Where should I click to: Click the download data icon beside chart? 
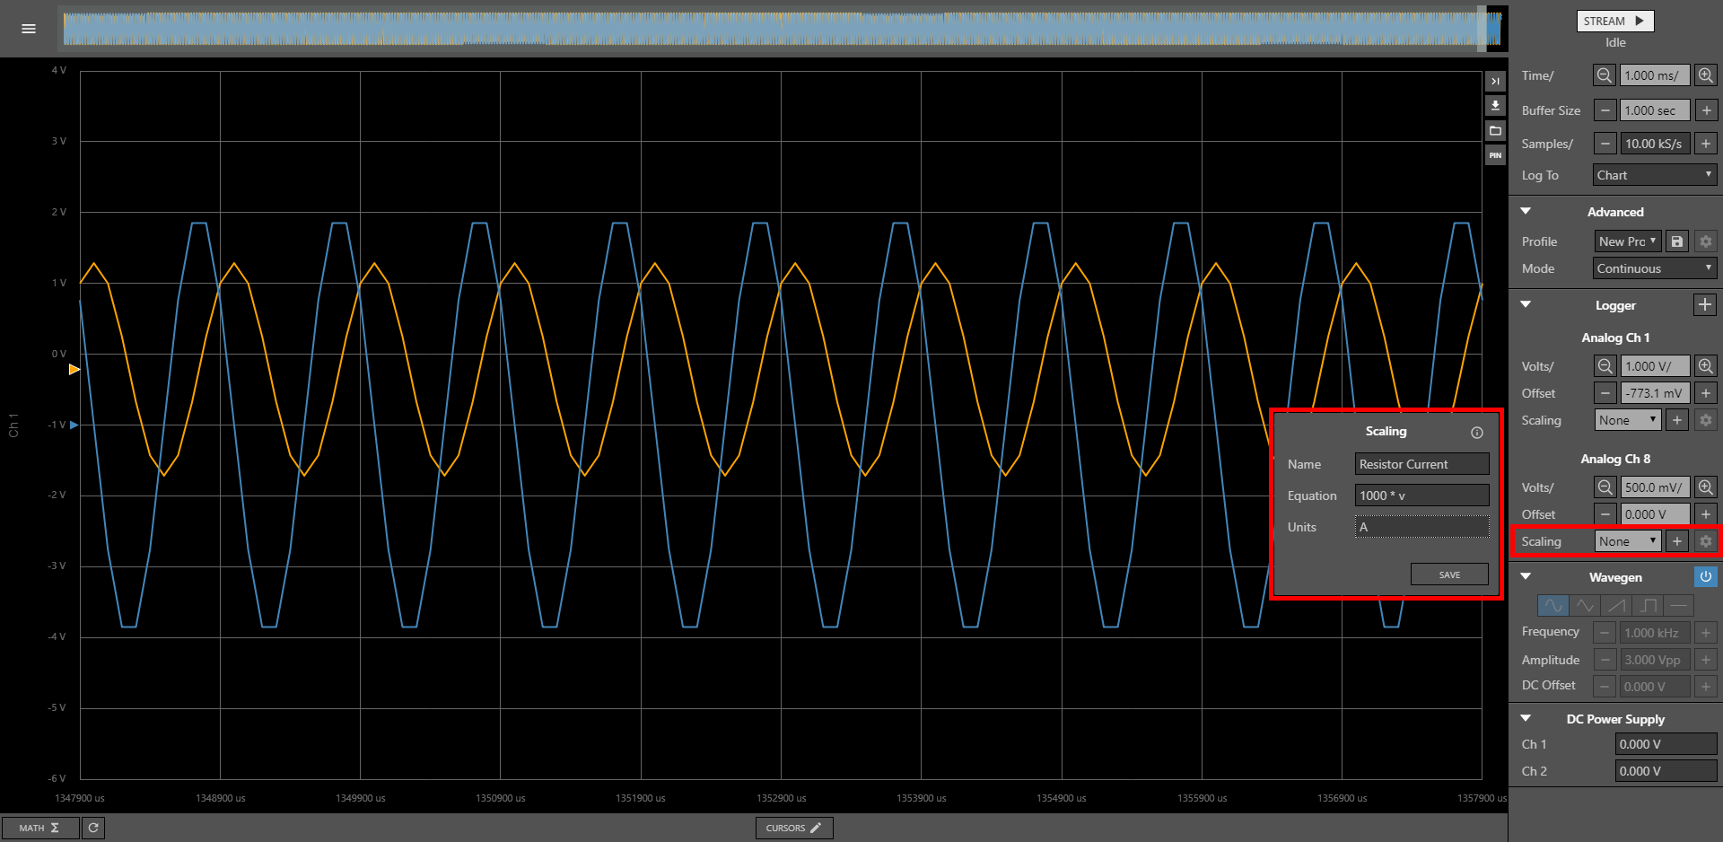(x=1495, y=106)
